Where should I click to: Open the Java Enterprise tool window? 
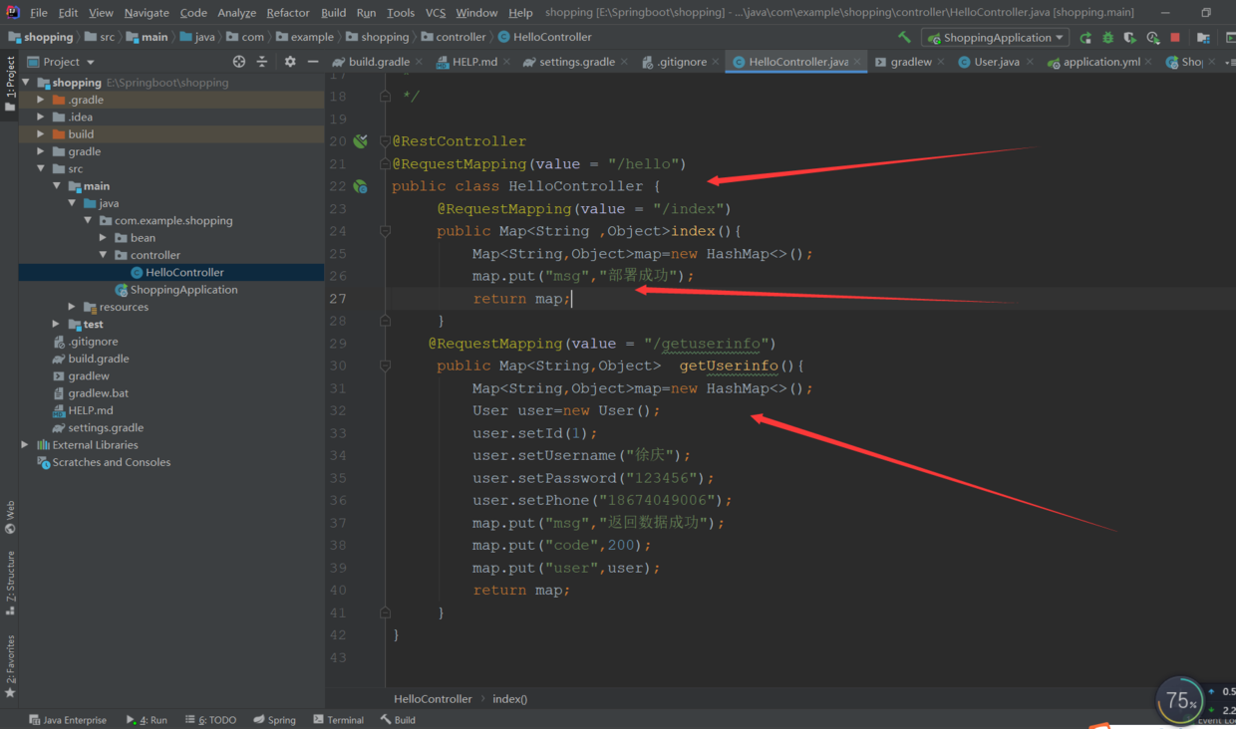67,720
